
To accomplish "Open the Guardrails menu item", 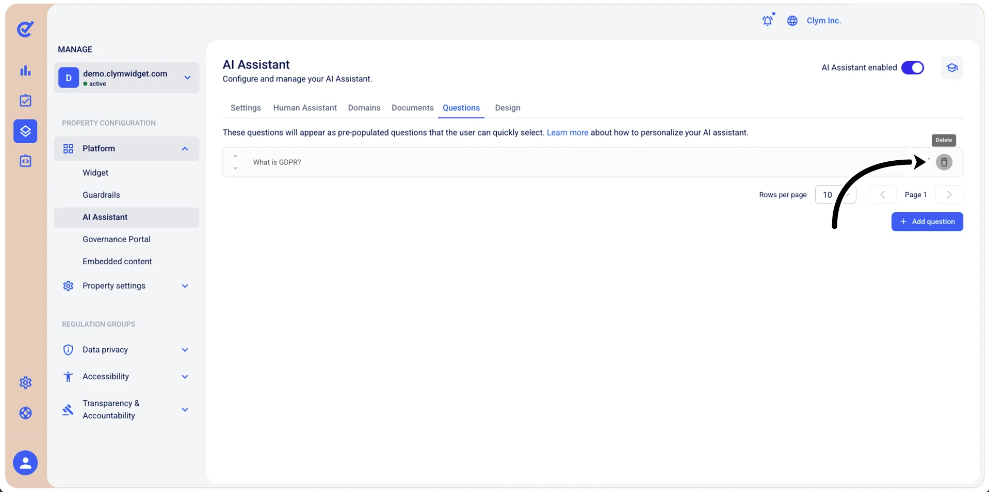I will (x=101, y=195).
